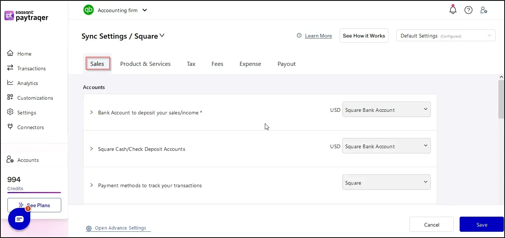Viewport: 505px width, 238px height.
Task: Open the payment methods Square dropdown
Action: click(387, 182)
